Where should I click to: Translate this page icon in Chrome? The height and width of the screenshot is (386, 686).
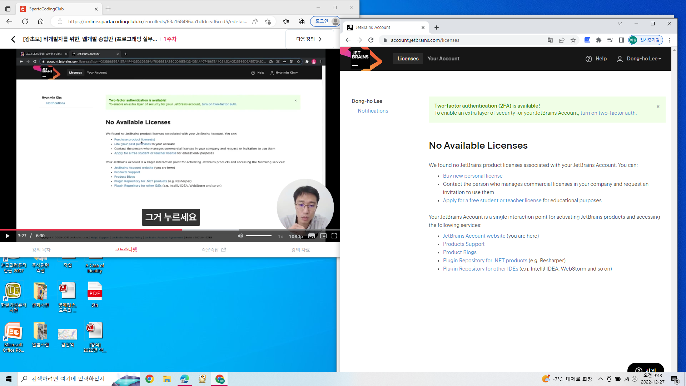click(550, 40)
